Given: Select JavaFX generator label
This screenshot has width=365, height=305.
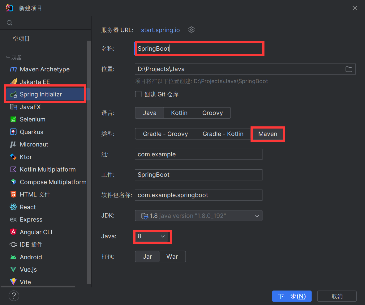Looking at the screenshot, I should 30,107.
